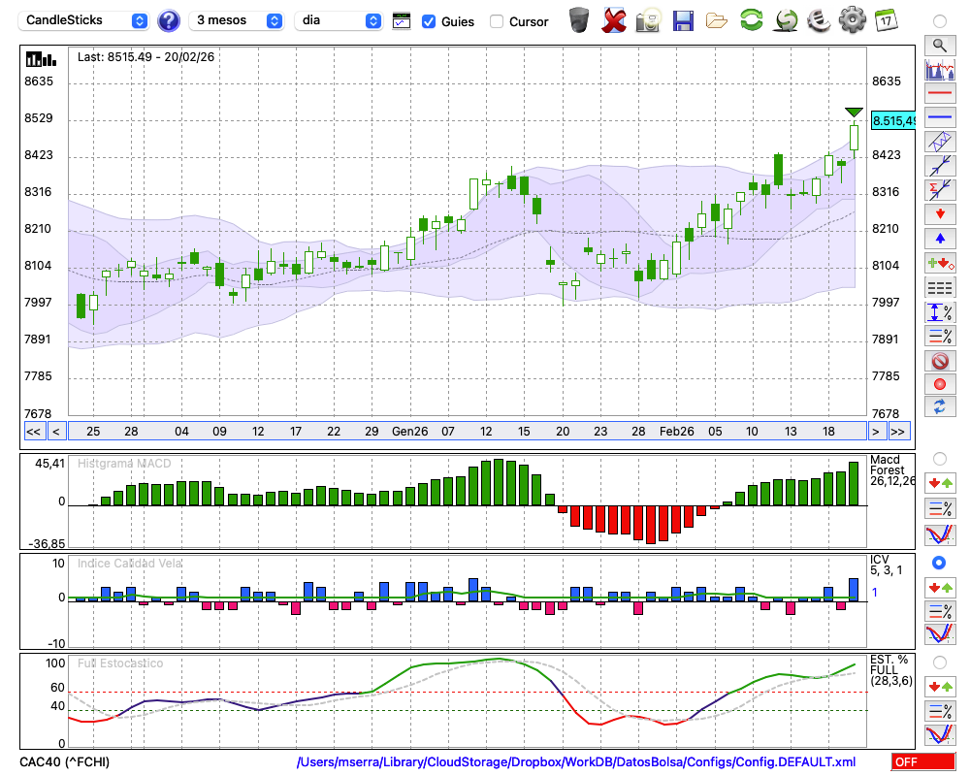Enable the Cursor checkbox
Viewport: 970px width, 776px height.
coord(497,21)
